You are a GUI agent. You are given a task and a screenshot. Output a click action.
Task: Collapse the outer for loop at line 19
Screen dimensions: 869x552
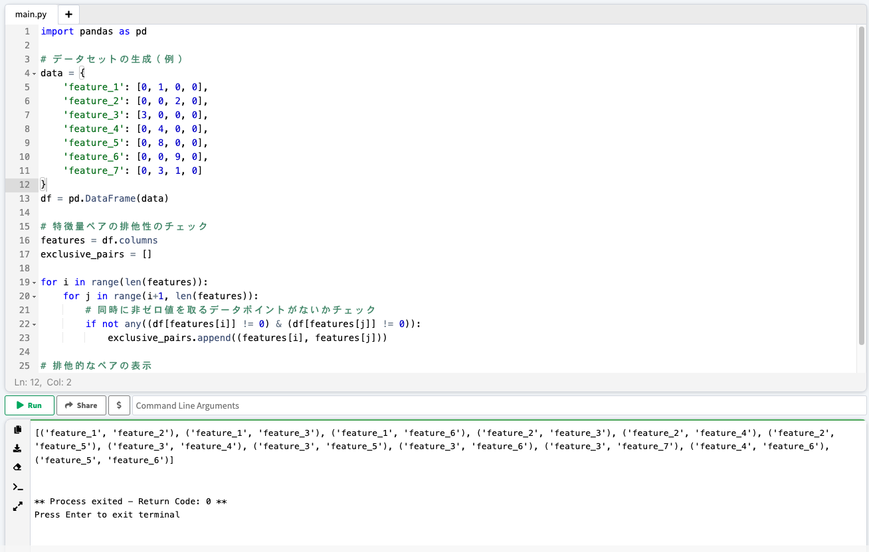point(34,282)
